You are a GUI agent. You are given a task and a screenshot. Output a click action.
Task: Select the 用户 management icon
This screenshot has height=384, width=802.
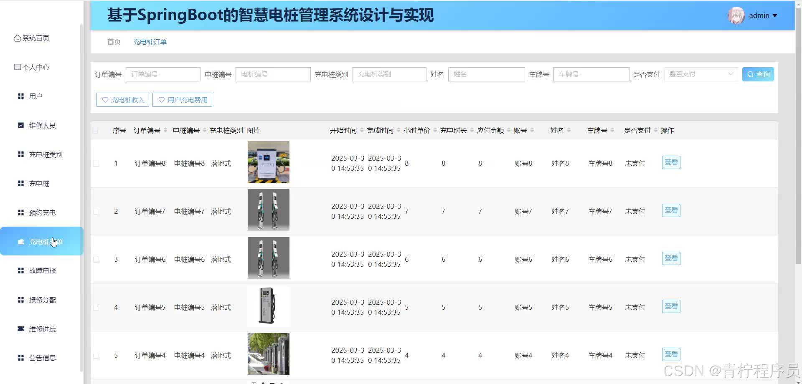coord(20,96)
